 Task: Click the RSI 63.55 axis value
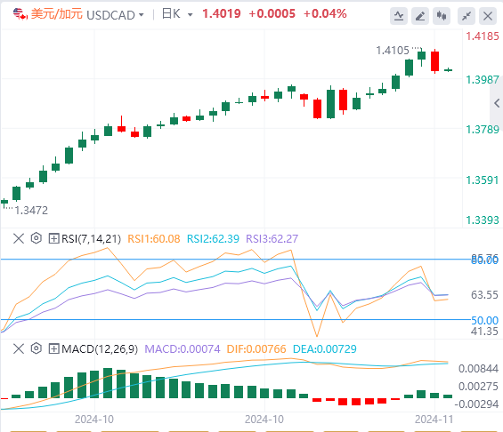(484, 294)
